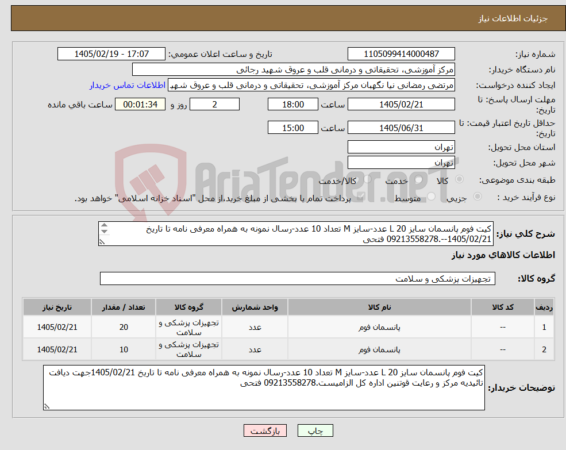This screenshot has height=450, width=566.
Task: Click the price validity date 1405/06/31 field
Action: pos(401,128)
